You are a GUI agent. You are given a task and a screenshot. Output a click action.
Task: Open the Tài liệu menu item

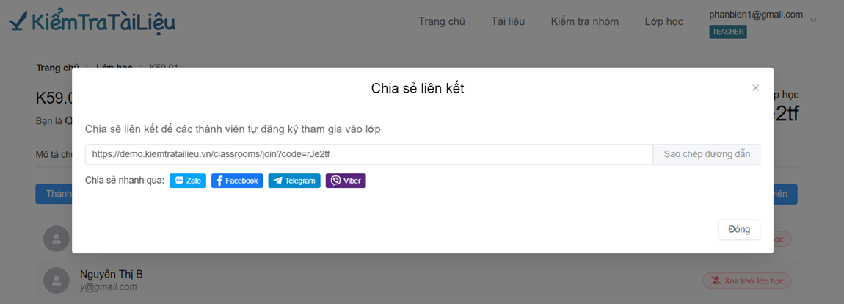pos(508,21)
